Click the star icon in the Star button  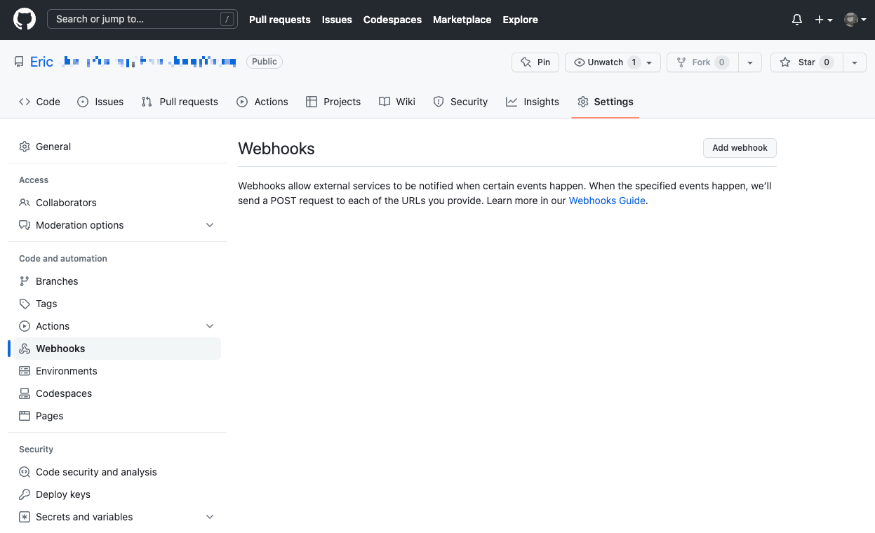[x=785, y=62]
